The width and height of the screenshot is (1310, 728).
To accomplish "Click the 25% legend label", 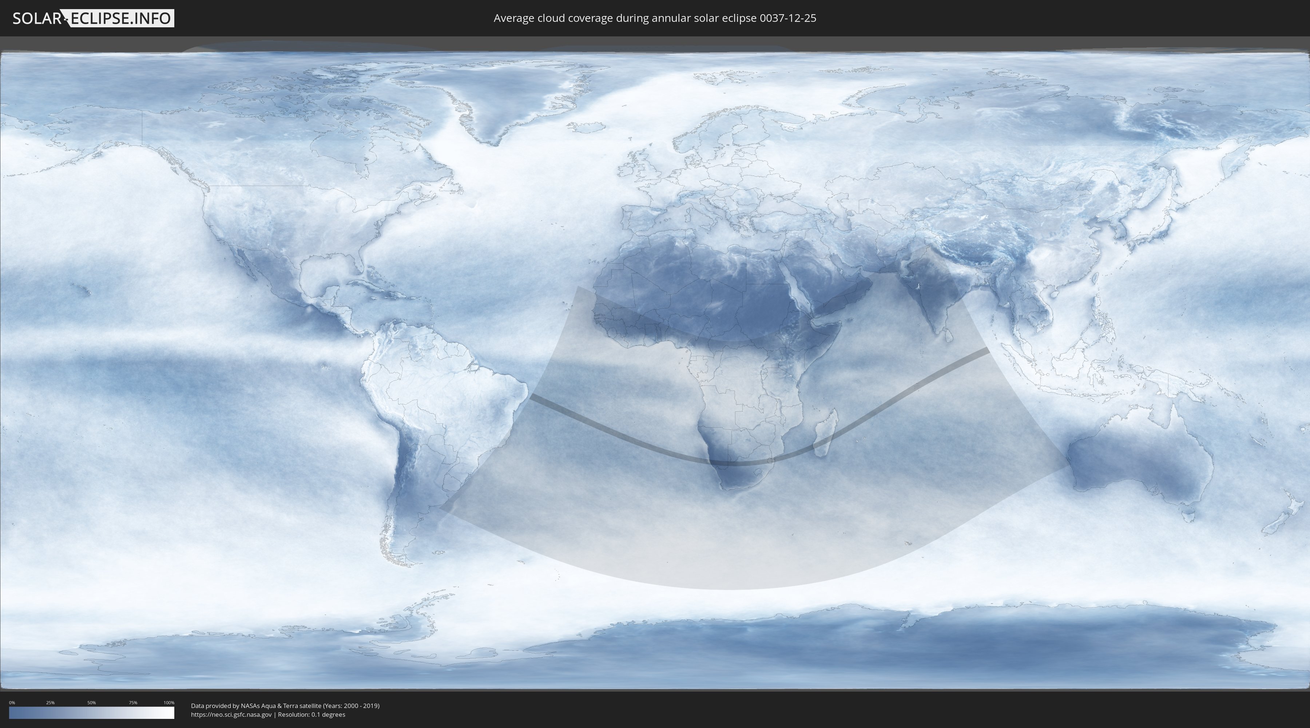I will 50,703.
